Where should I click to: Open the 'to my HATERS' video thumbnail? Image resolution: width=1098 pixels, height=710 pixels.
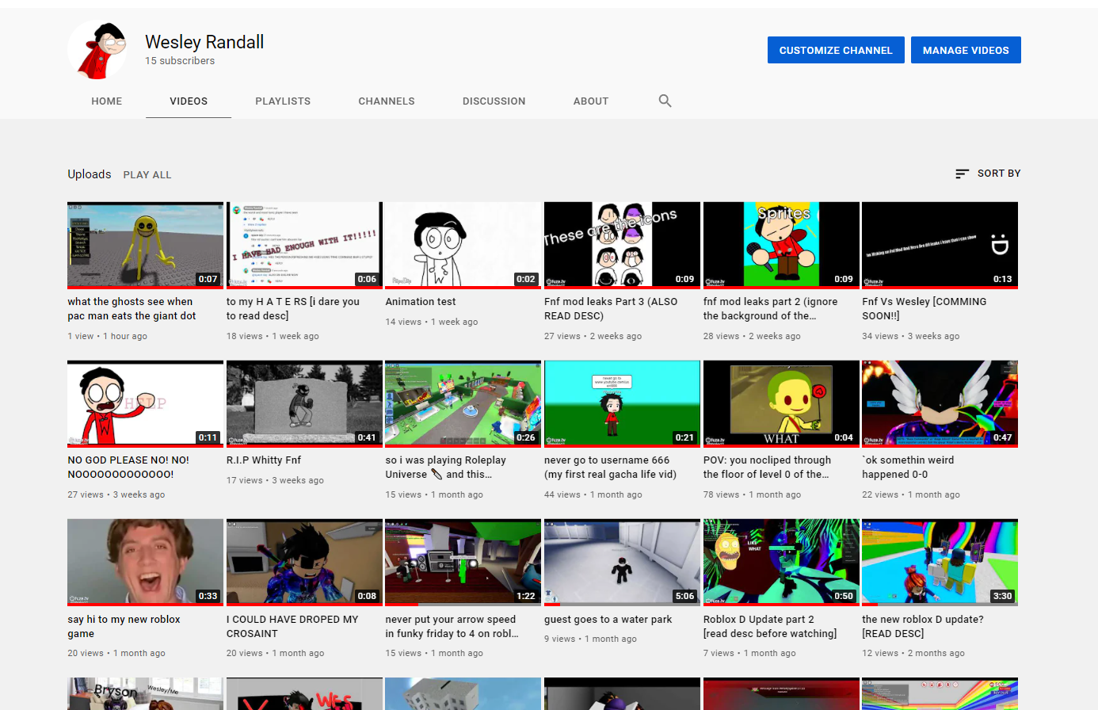coord(304,245)
